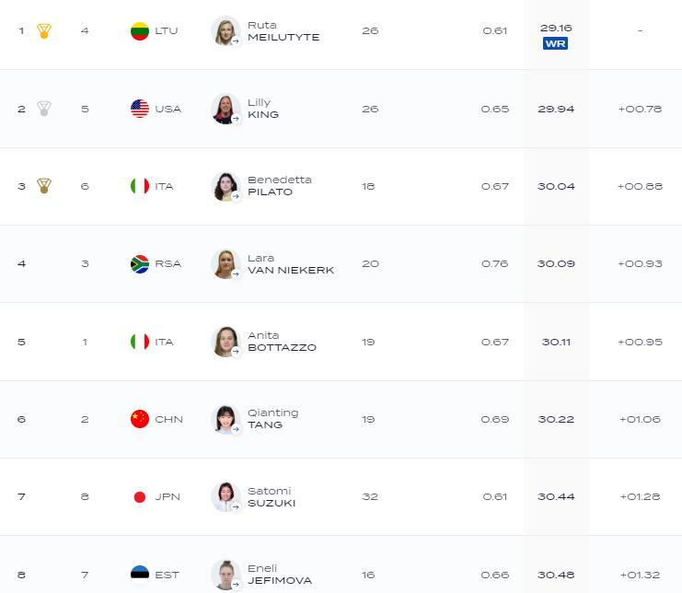Screen dimensions: 682x593
Task: Click the gold medal icon for first place
Action: point(44,31)
